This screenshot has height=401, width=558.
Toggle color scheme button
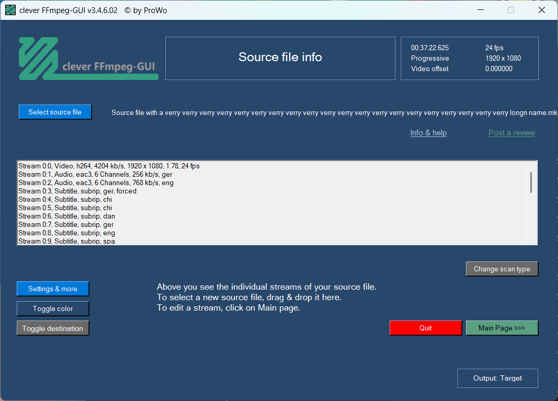[53, 308]
